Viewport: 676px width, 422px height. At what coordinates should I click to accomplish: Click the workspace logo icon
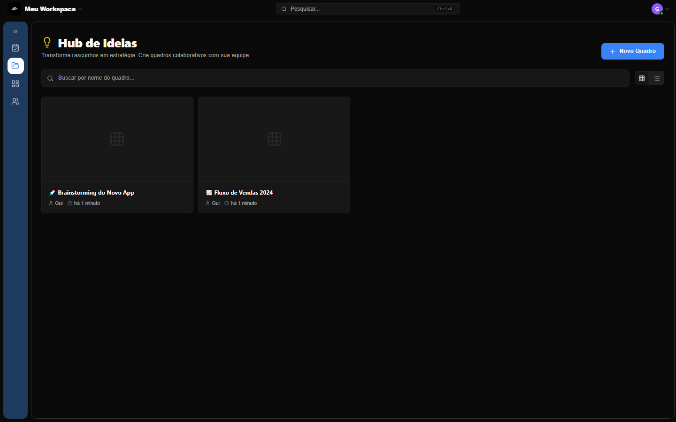(14, 9)
